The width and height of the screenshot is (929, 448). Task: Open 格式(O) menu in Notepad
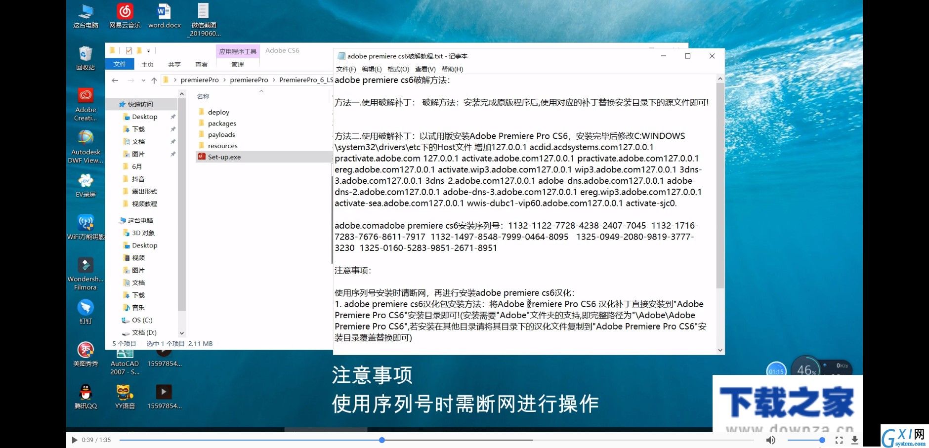pyautogui.click(x=398, y=69)
